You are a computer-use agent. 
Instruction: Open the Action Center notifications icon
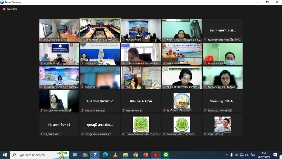[x=275, y=155]
